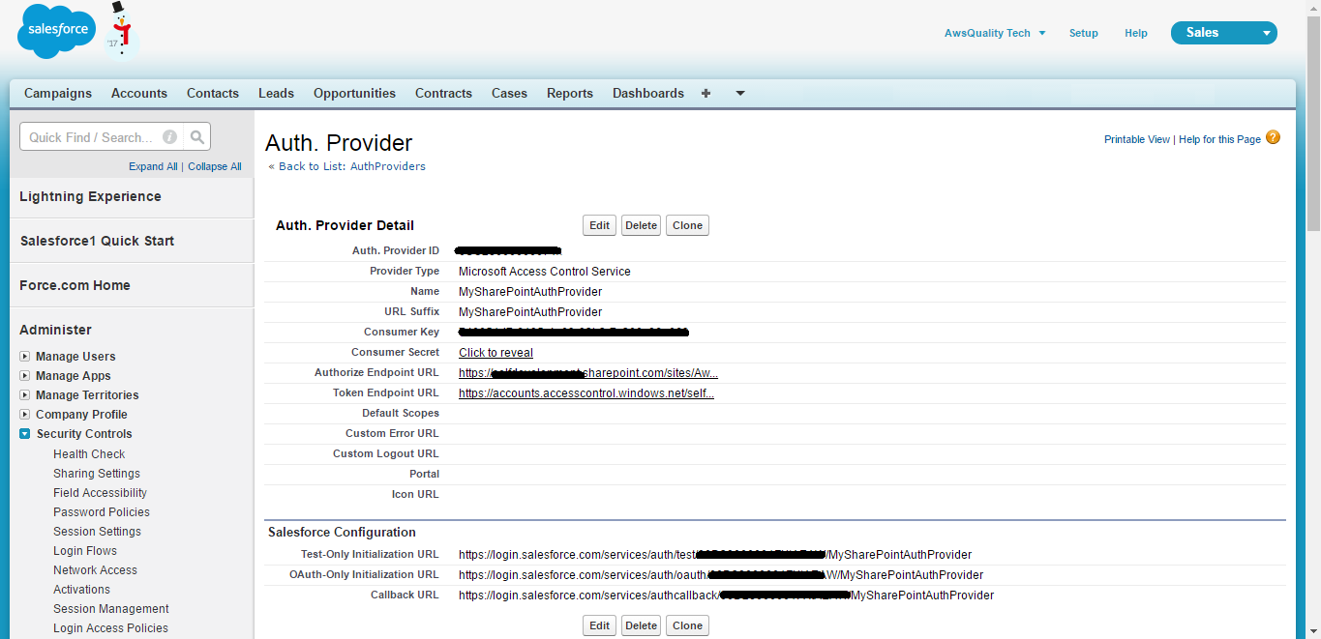Image resolution: width=1321 pixels, height=639 pixels.
Task: Switch to the Contacts tab
Action: click(x=213, y=94)
